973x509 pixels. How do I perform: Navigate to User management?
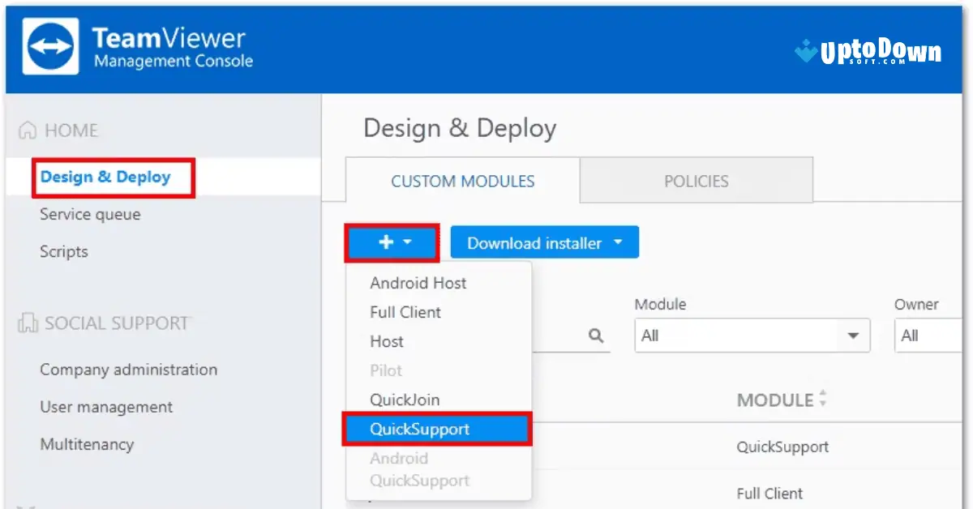point(105,407)
